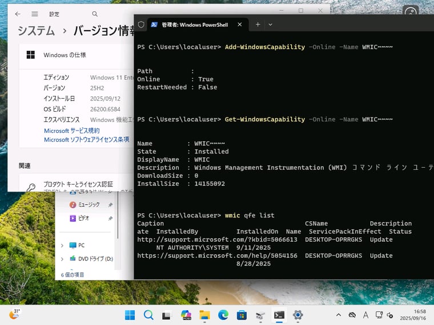Click the OS ビルド value 26200.6584
This screenshot has width=434, height=325.
click(105, 109)
